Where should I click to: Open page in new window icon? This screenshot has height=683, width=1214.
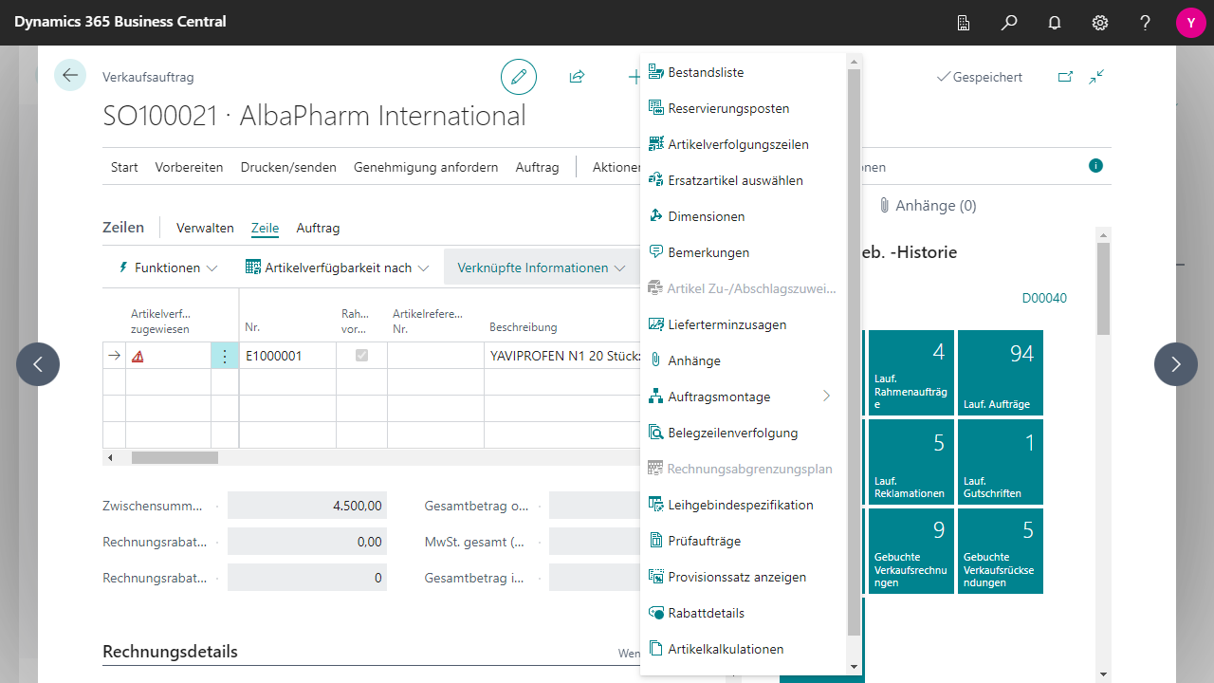[1065, 77]
